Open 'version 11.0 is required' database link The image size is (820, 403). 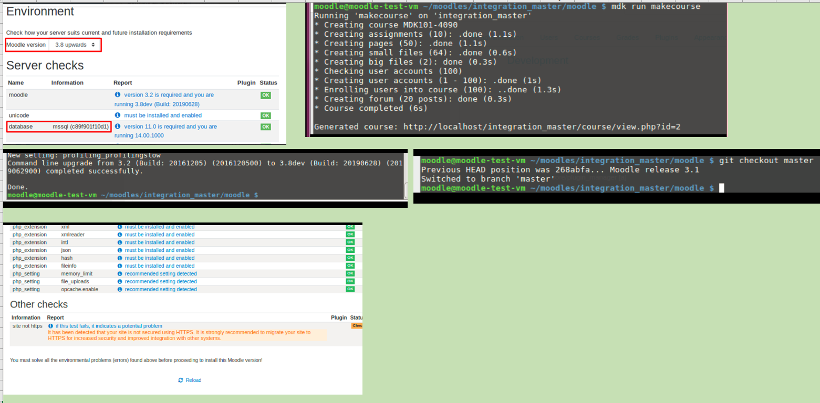pyautogui.click(x=165, y=131)
